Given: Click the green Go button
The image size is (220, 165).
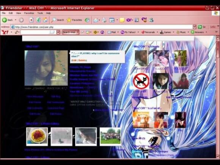Looking at the screenshot, I should click(x=202, y=27).
